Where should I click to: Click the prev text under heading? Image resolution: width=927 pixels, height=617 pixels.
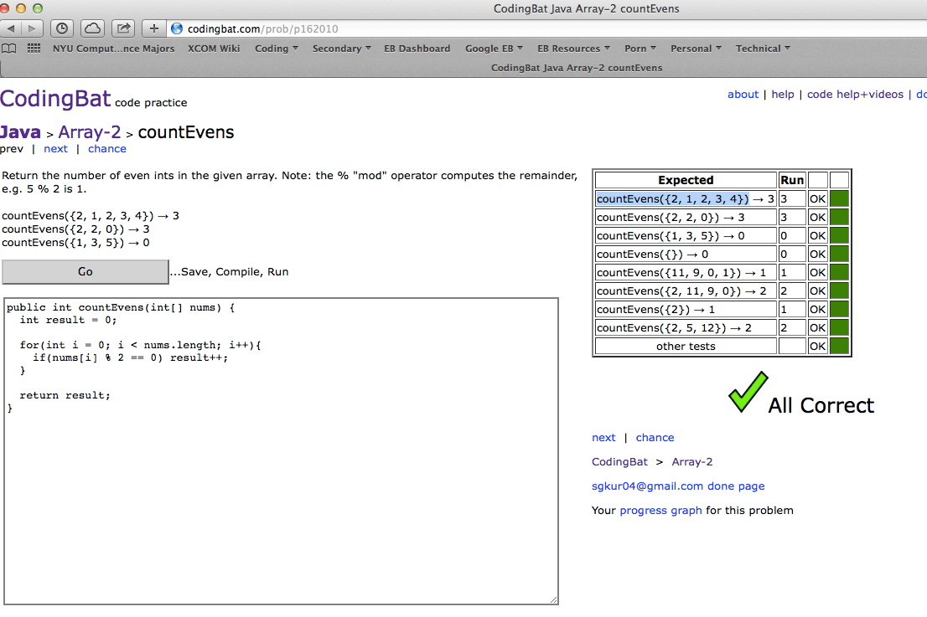click(12, 149)
